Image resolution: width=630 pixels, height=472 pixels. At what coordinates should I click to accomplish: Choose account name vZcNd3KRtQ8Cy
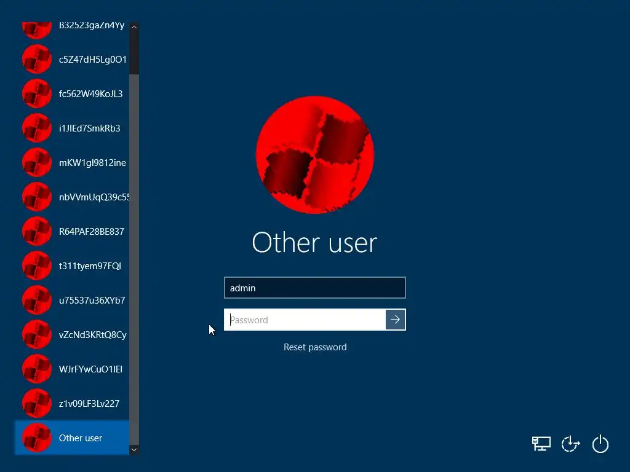[x=93, y=335]
